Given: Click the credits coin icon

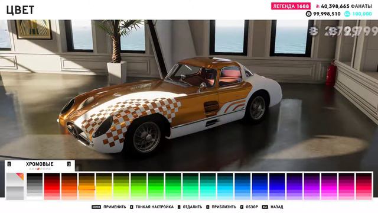Looking at the screenshot, I should pyautogui.click(x=308, y=14).
